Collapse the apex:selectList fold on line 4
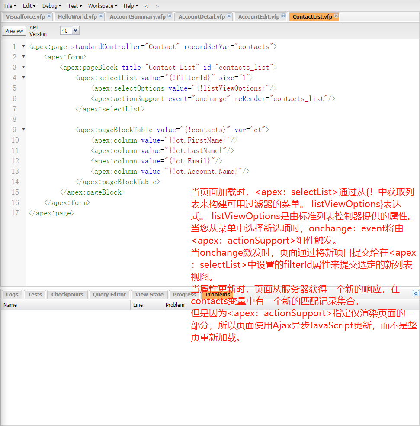420x426 pixels. pyautogui.click(x=24, y=78)
